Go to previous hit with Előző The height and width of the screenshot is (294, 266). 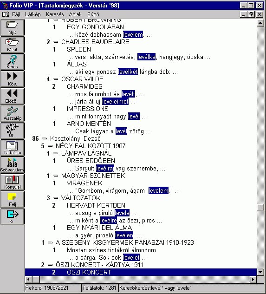[13, 97]
